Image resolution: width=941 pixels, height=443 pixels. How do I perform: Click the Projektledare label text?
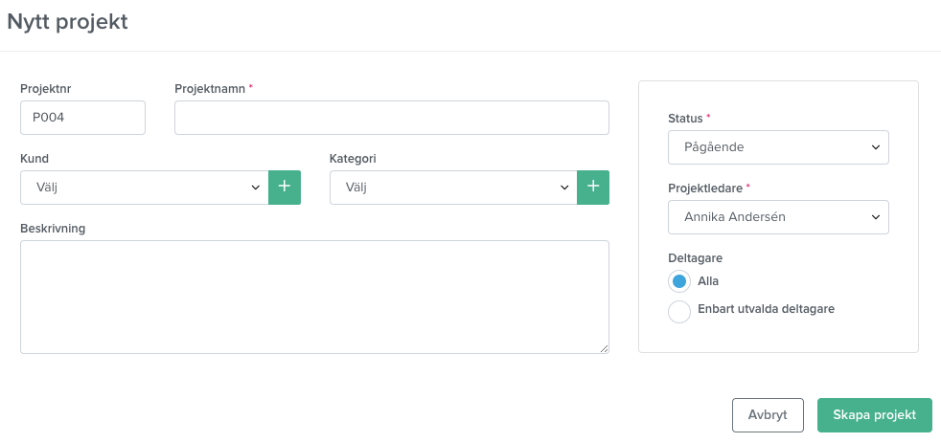pyautogui.click(x=705, y=188)
